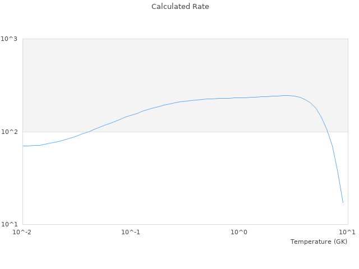The height and width of the screenshot is (269, 359).
Task: Click the "Calculated Rate" chart title
Action: 179,7
